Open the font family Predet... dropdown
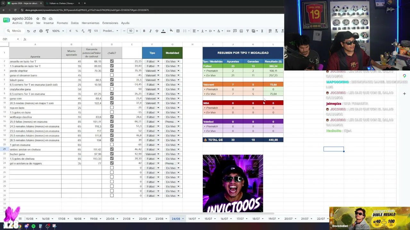Image resolution: width=410 pixels, height=230 pixels. pyautogui.click(x=111, y=31)
